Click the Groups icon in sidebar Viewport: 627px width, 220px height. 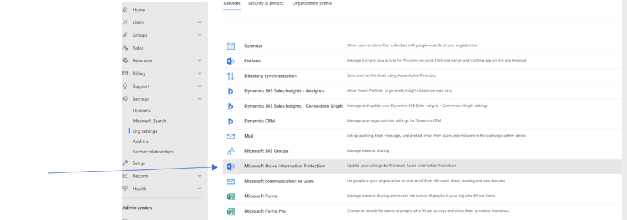(126, 35)
